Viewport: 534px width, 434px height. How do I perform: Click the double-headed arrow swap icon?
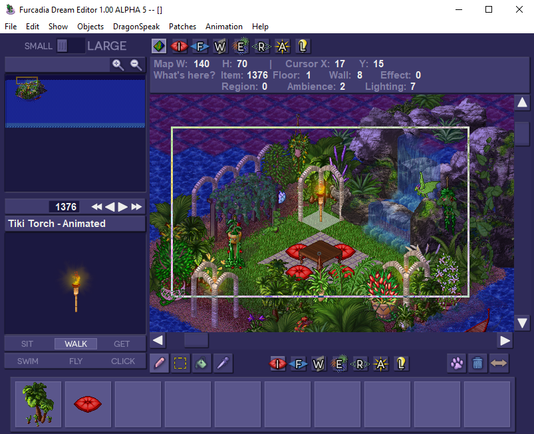point(499,363)
